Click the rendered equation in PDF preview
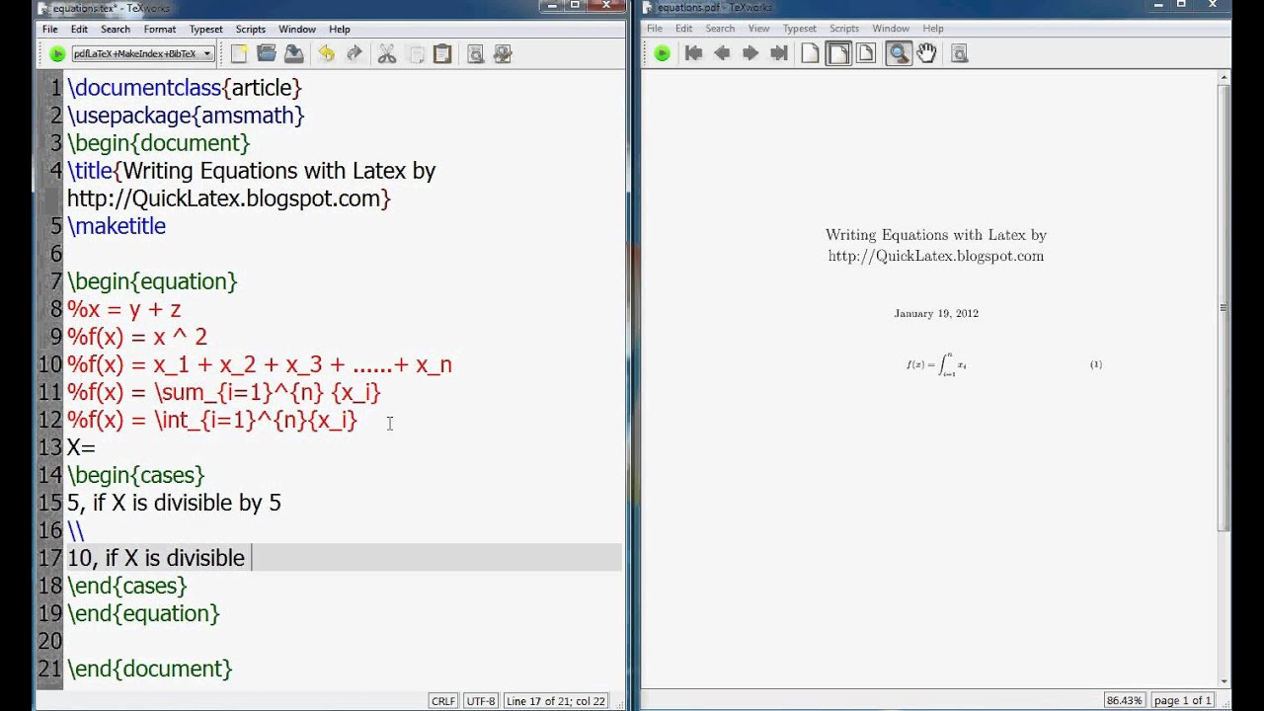Viewport: 1264px width, 711px height. pyautogui.click(x=936, y=364)
